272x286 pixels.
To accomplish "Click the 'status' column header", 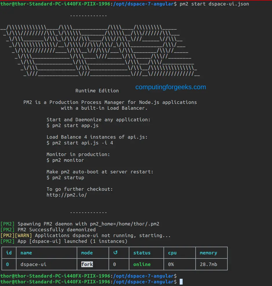I will [142, 253].
